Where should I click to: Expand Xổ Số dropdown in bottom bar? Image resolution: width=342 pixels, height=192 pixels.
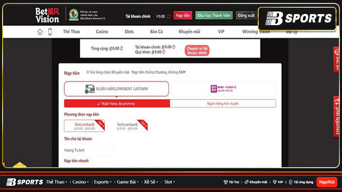coord(151,182)
